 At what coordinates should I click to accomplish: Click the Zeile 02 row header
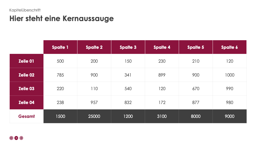26,75
